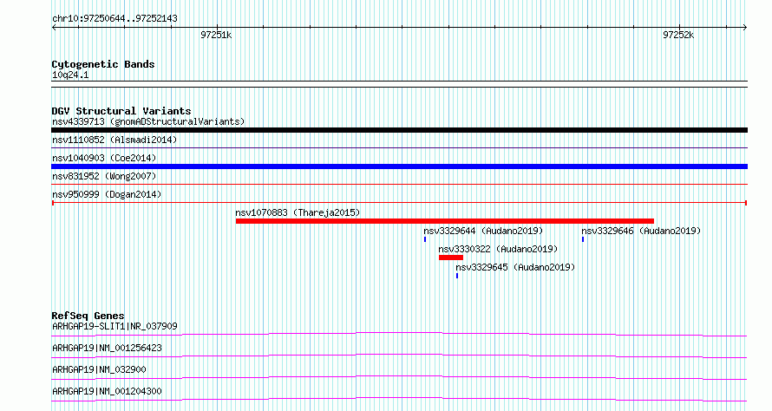Click the nsv831952 (Wong2007) label

point(104,176)
